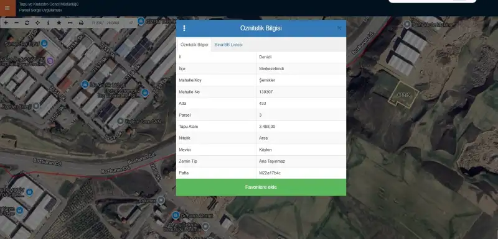The width and height of the screenshot is (498, 239).
Task: Click the Favorilere ekle button
Action: pos(261,187)
